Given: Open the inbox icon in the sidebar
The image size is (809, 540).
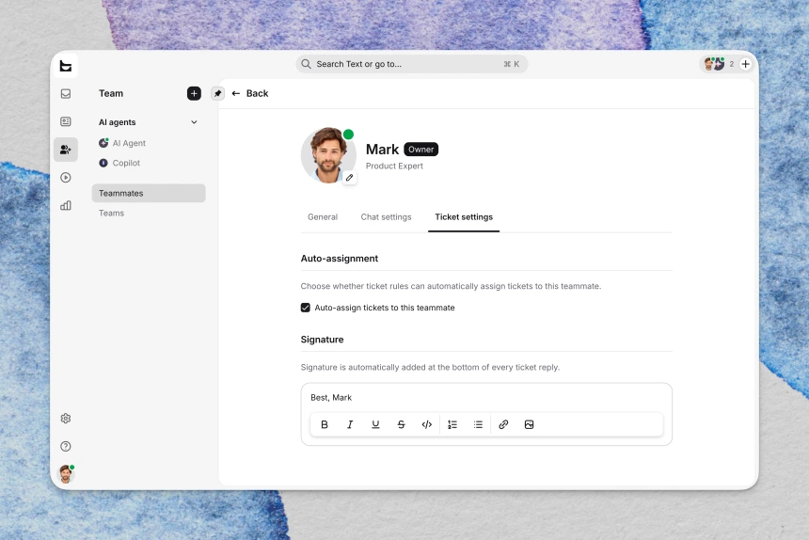Looking at the screenshot, I should tap(66, 93).
